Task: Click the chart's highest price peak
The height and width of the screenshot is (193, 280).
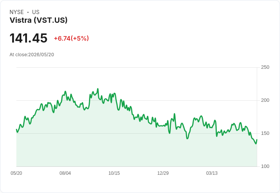Action: (98, 89)
